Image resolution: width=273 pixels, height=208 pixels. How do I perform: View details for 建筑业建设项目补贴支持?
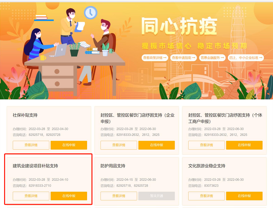[x=31, y=196]
